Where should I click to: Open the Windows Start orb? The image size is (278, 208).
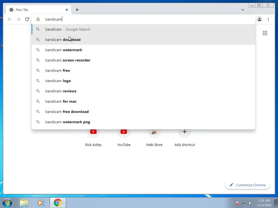click(x=7, y=203)
